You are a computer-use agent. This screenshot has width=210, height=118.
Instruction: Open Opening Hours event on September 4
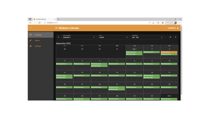pyautogui.click(x=64, y=64)
